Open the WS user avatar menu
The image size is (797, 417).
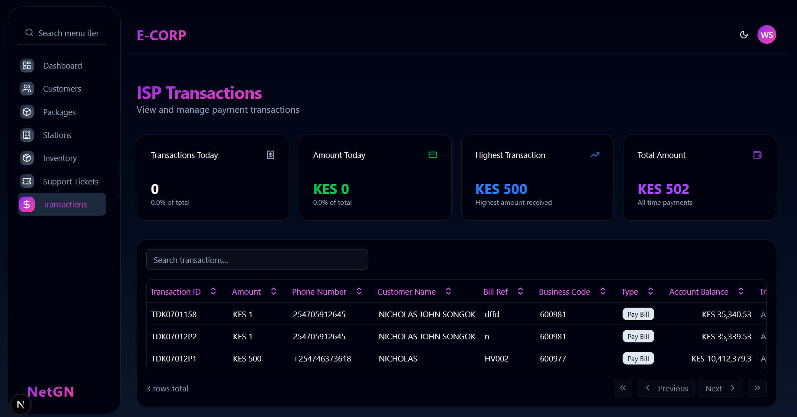pyautogui.click(x=767, y=35)
